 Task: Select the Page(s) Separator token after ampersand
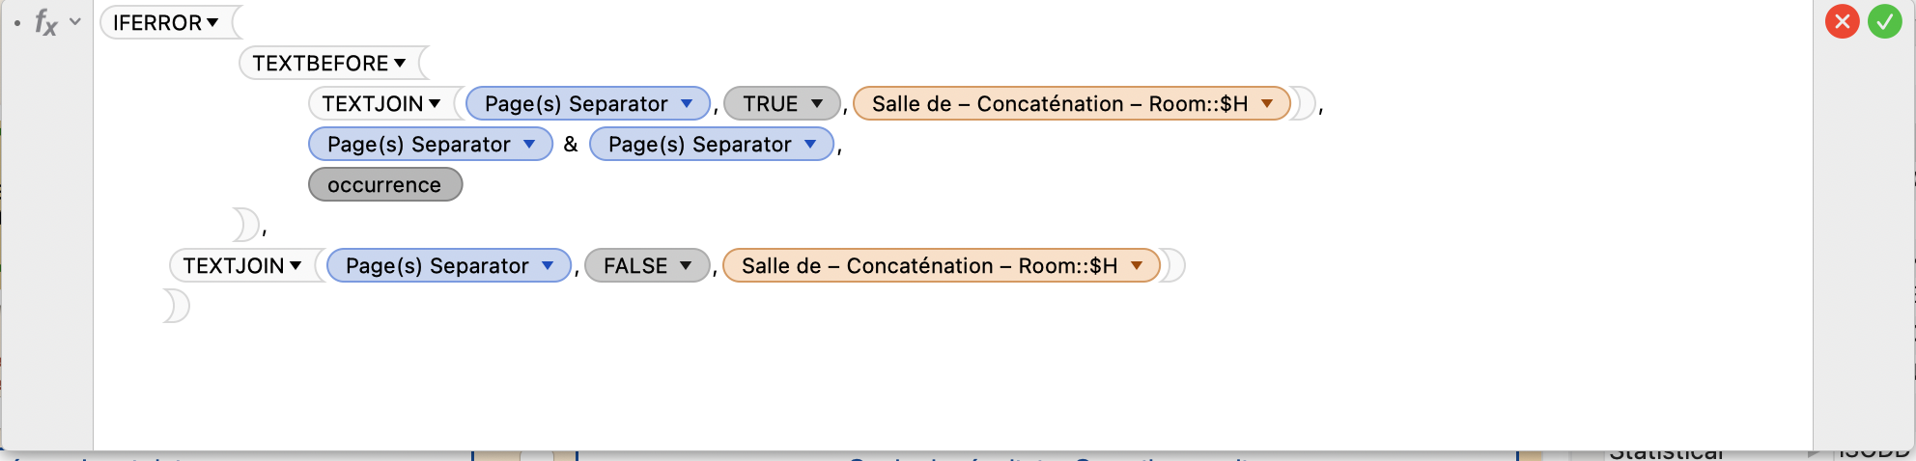click(712, 144)
